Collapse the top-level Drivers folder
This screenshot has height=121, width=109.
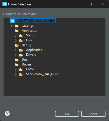pos(11,65)
